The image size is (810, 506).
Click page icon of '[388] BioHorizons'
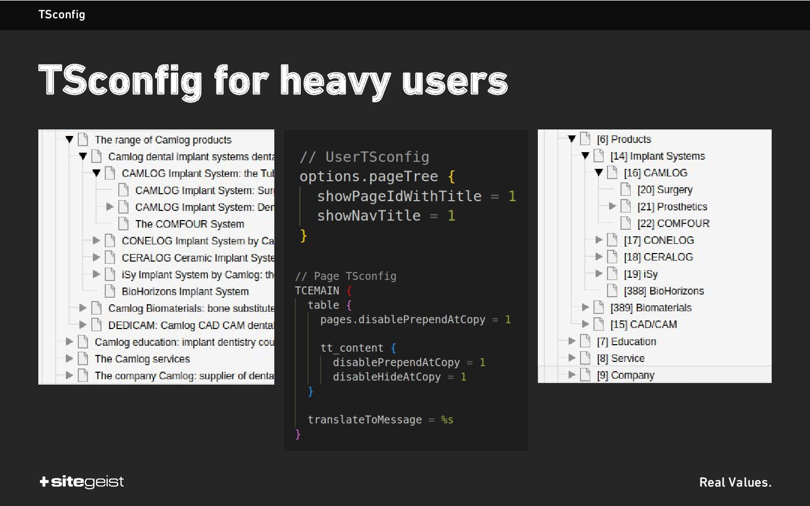(612, 290)
